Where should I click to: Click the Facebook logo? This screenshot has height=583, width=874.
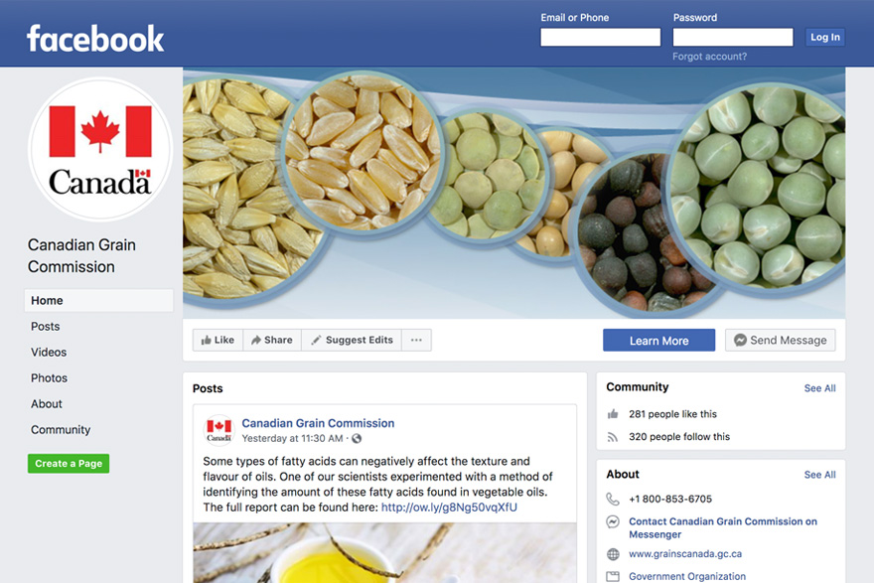pos(95,38)
